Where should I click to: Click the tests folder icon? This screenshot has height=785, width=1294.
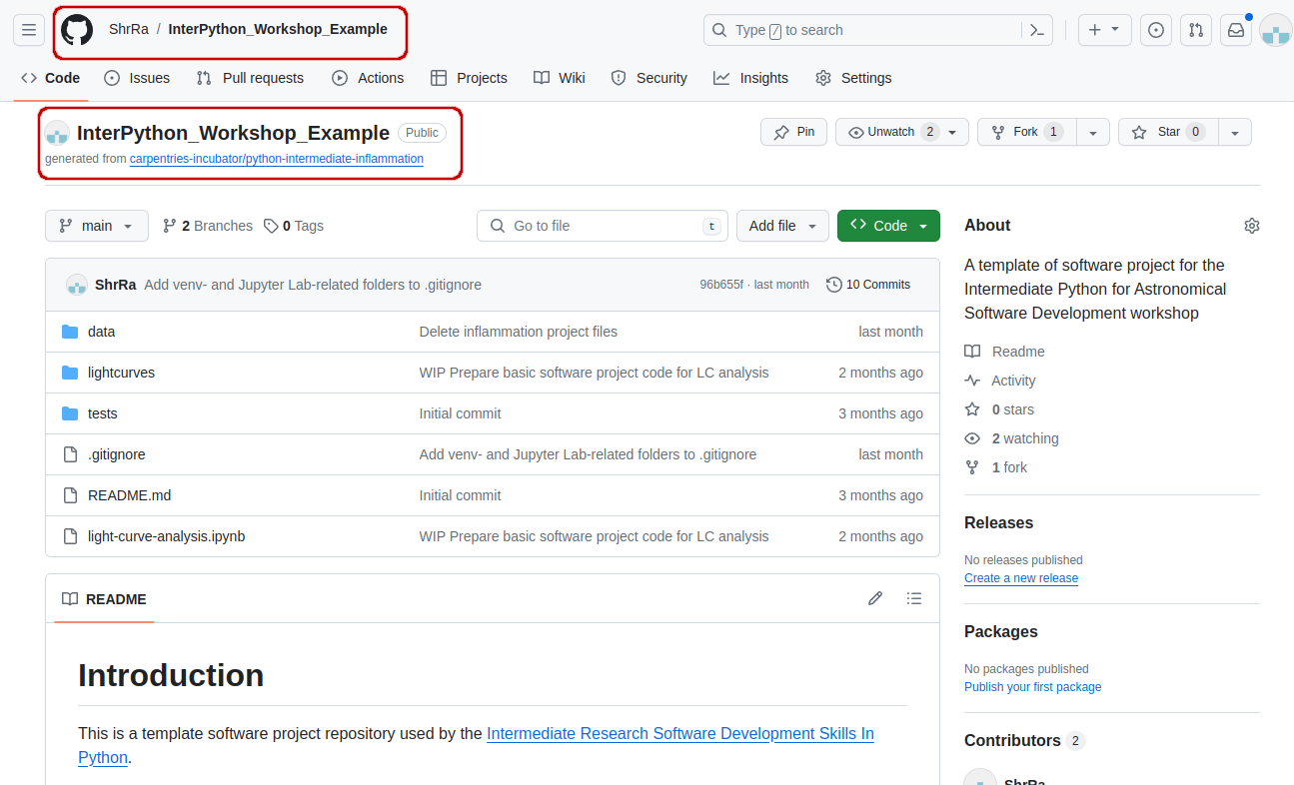click(x=70, y=413)
